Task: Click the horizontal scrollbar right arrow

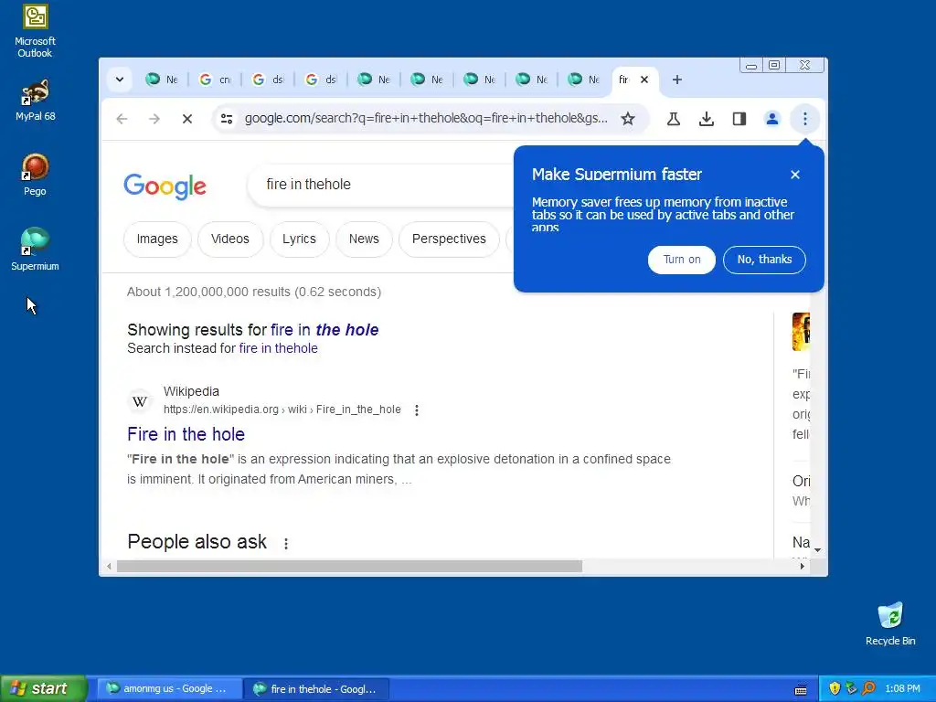Action: click(x=802, y=566)
